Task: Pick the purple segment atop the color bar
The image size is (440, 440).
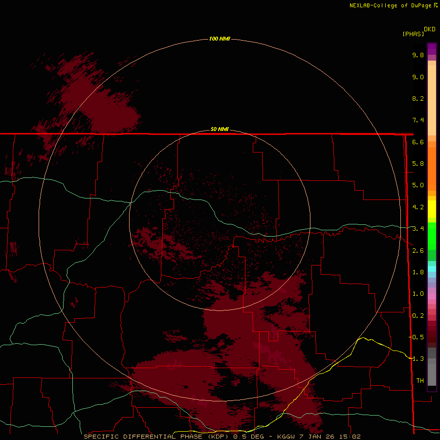Action: click(x=432, y=49)
